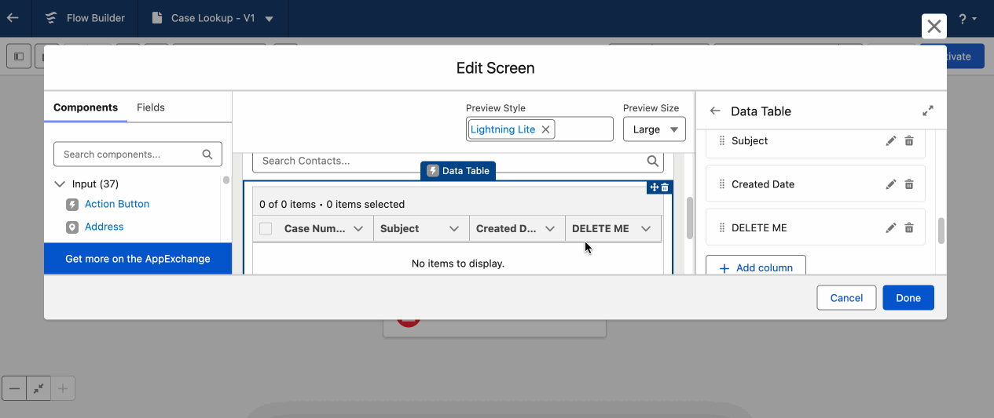Screen dimensions: 994x418
Task: Edit the Created Date column
Action: (890, 184)
